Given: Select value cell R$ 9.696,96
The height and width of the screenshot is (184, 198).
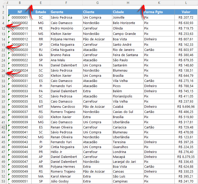Looking at the screenshot, I should tap(186, 106).
